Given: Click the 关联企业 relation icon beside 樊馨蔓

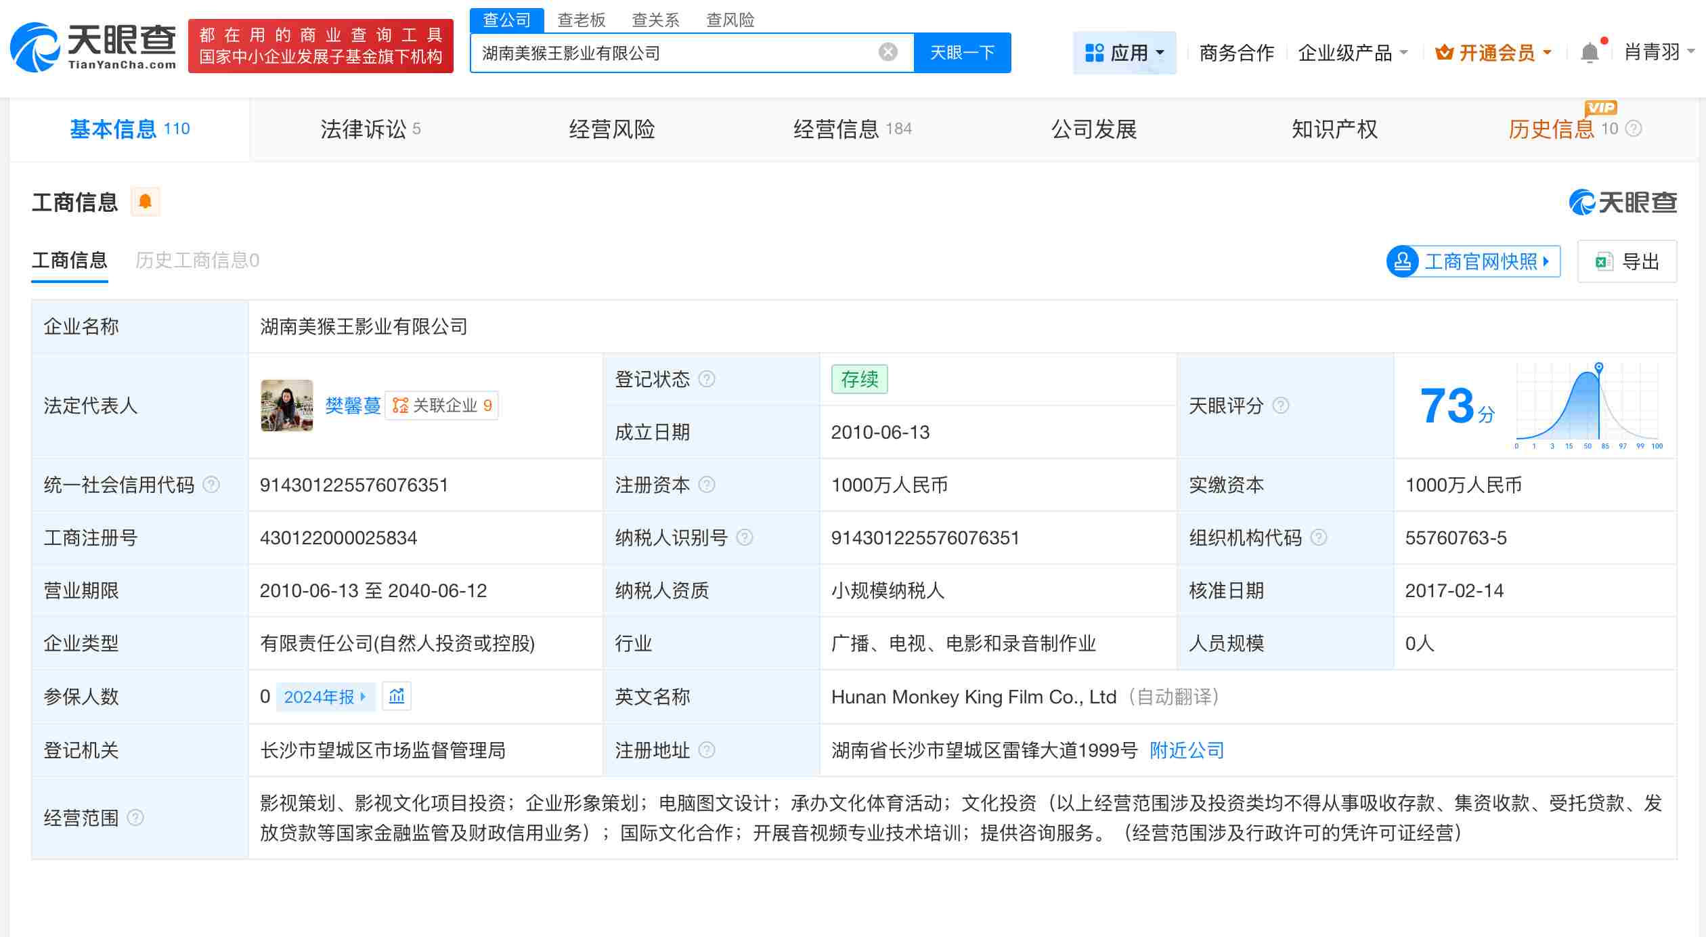Looking at the screenshot, I should click(x=399, y=406).
